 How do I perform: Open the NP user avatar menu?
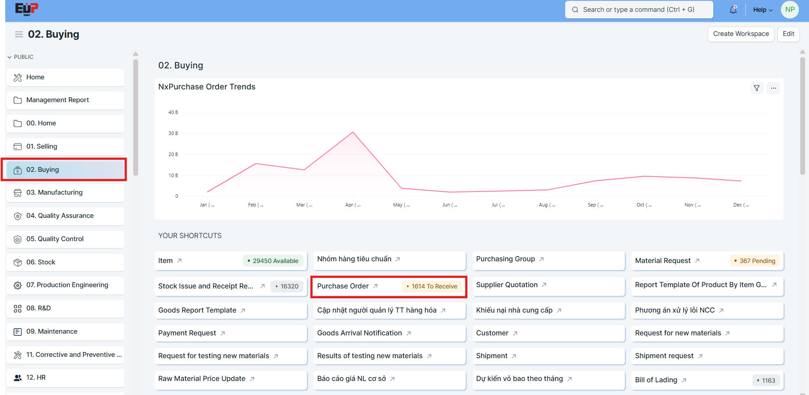(790, 10)
